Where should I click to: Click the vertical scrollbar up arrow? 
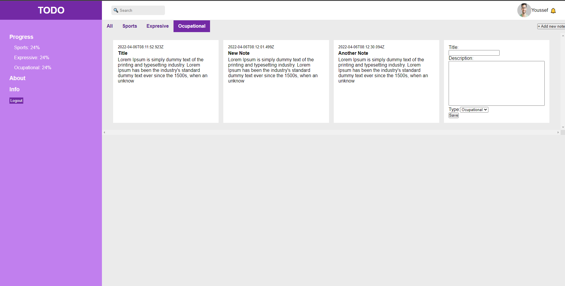pos(563,36)
